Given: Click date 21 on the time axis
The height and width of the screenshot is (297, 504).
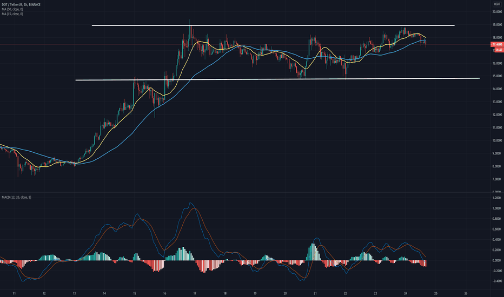Looking at the screenshot, I should click(315, 293).
